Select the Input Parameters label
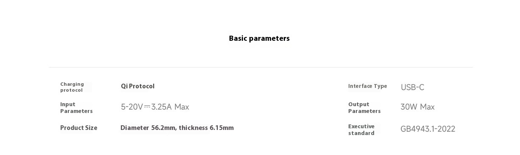Screen dimensions: 520x155 point(76,107)
